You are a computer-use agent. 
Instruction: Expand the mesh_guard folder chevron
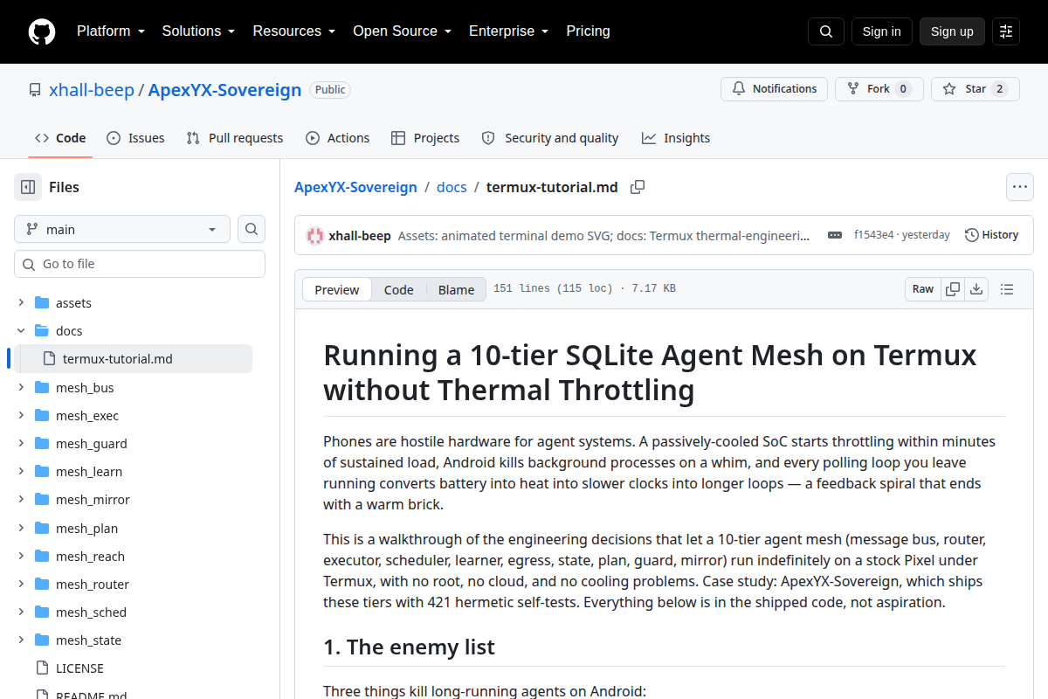click(21, 444)
